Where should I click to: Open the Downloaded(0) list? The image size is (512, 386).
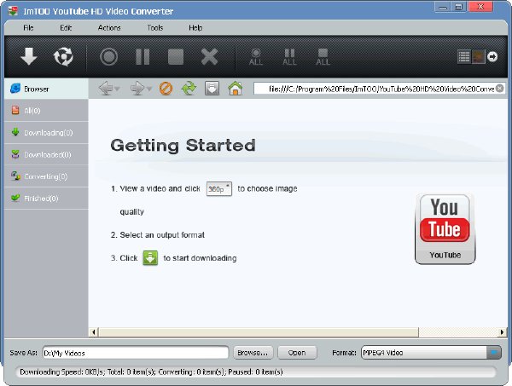46,154
